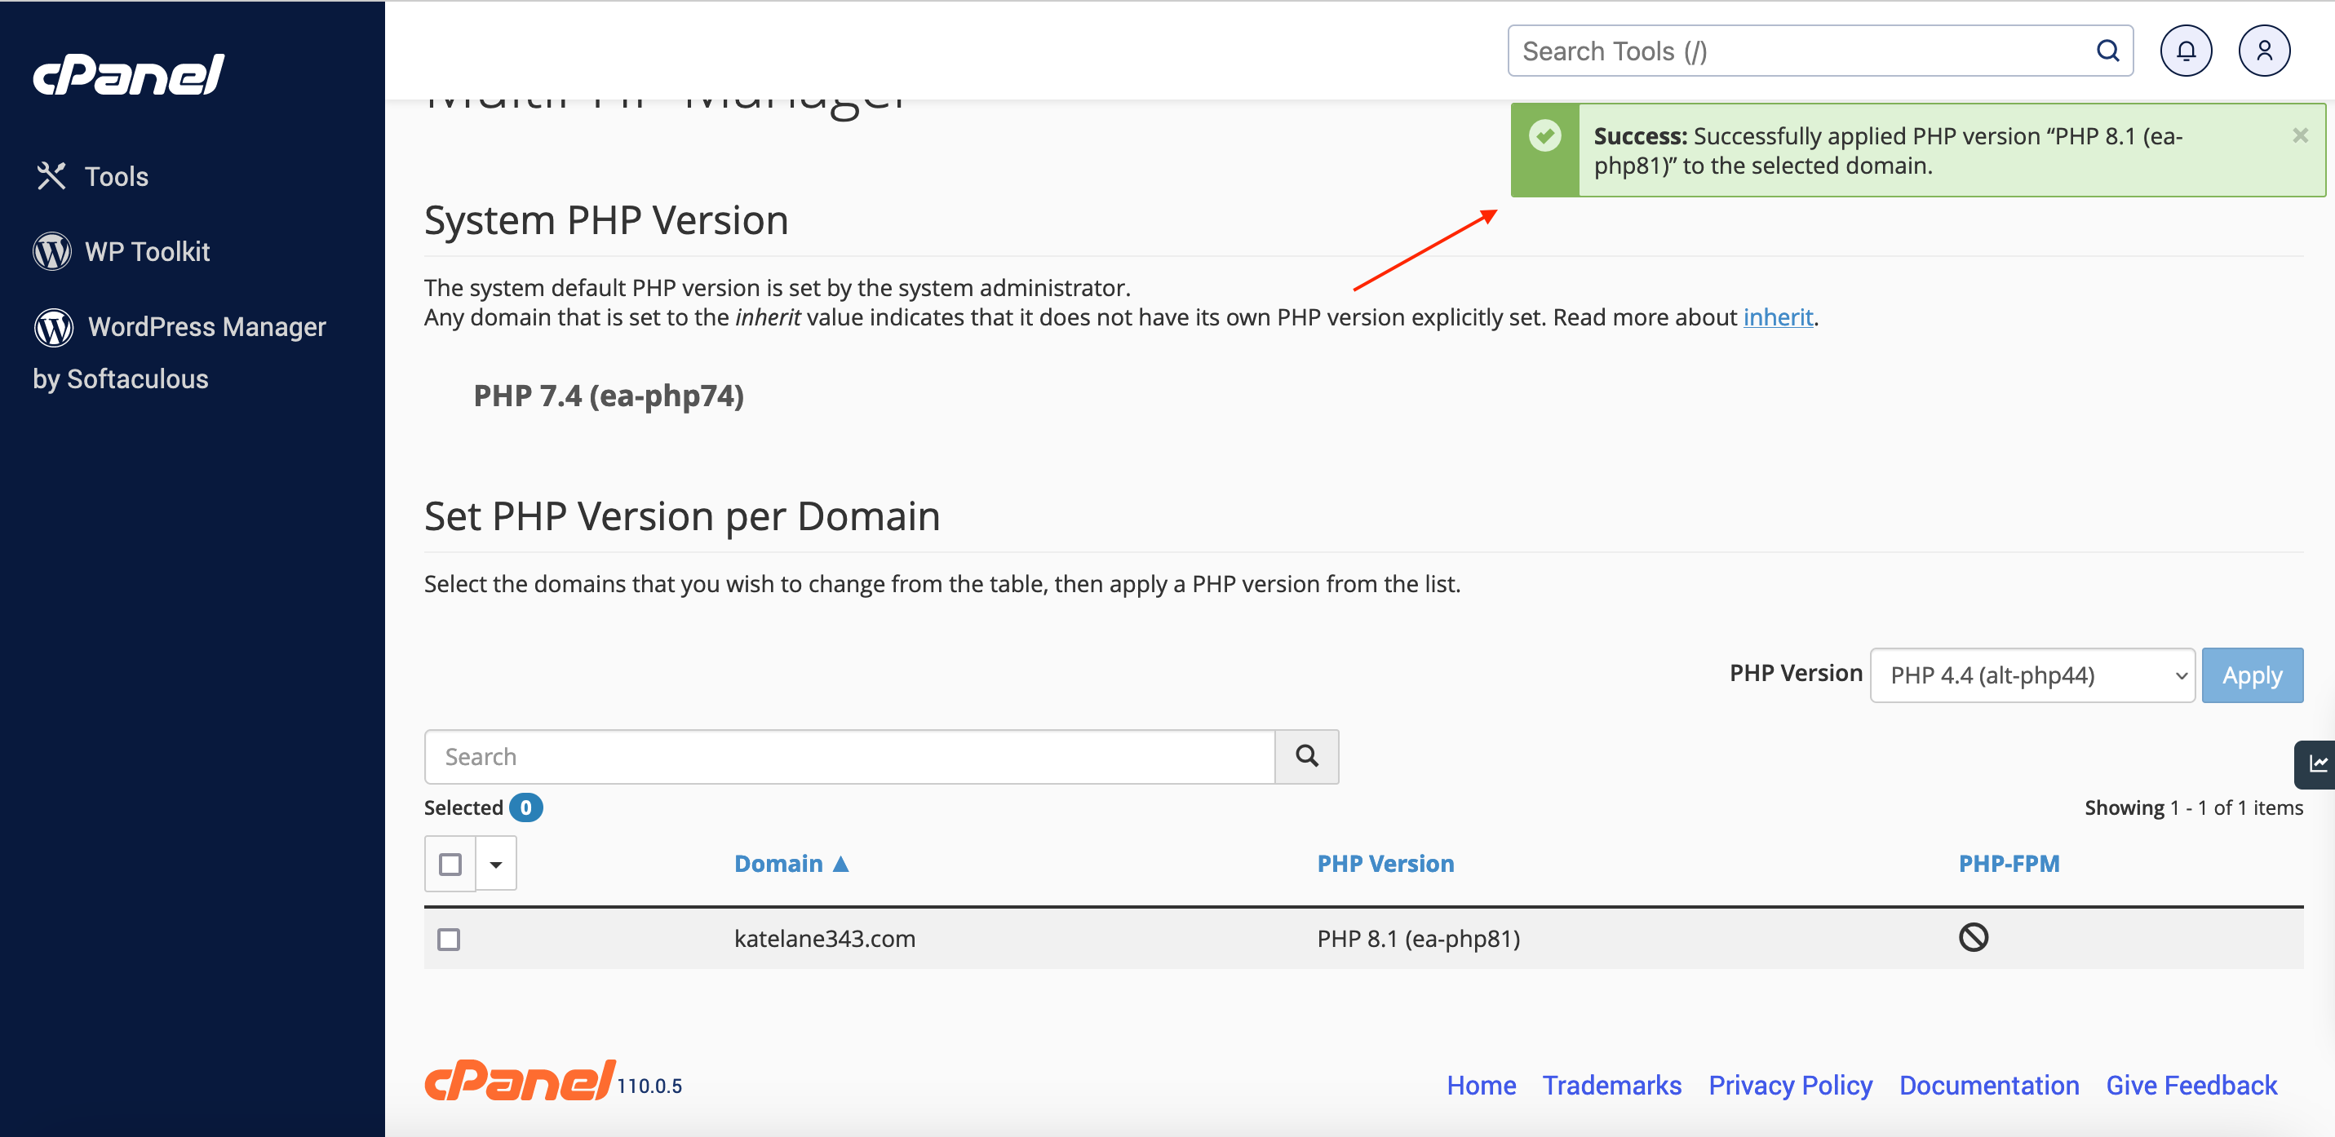Open the Trademarks footer link
The image size is (2335, 1137).
[1611, 1085]
